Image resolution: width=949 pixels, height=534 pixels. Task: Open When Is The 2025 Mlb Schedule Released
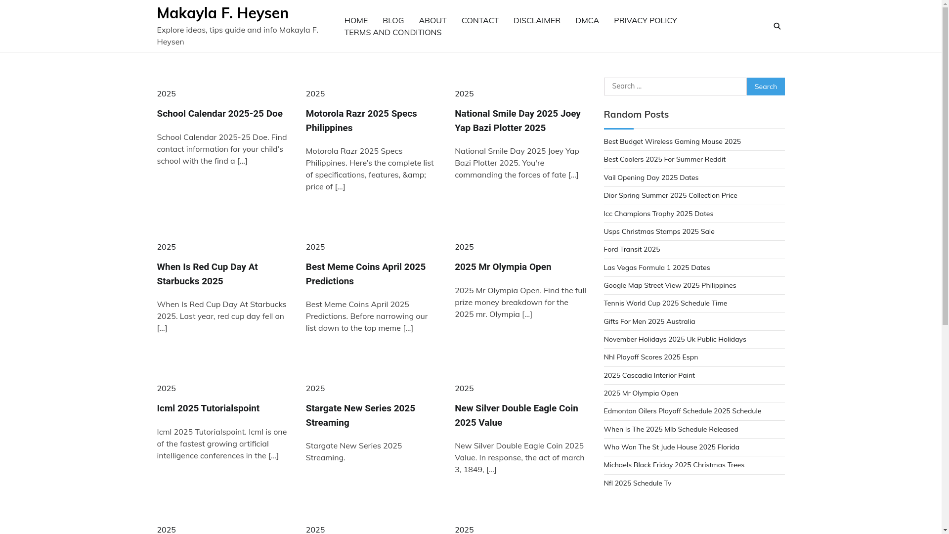pyautogui.click(x=671, y=429)
